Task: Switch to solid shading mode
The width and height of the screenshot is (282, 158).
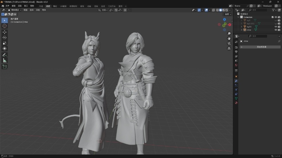Action: coord(221,10)
